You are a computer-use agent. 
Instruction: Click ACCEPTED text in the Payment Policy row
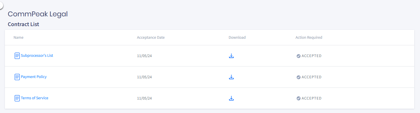[312, 77]
